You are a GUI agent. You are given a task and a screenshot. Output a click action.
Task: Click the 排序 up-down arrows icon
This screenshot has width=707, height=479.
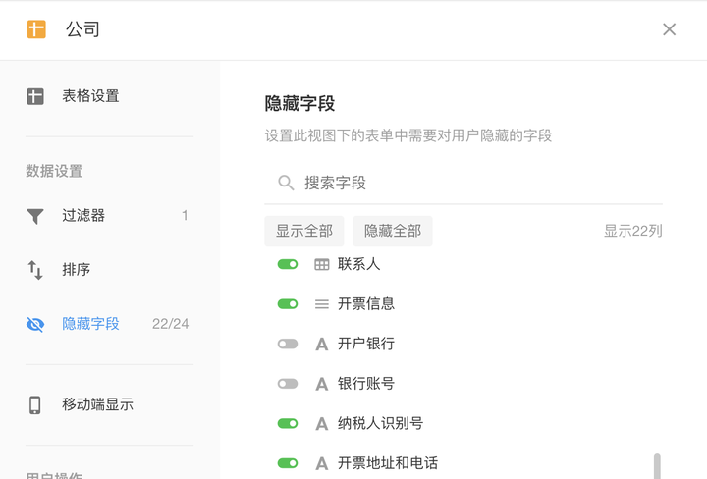click(x=35, y=270)
